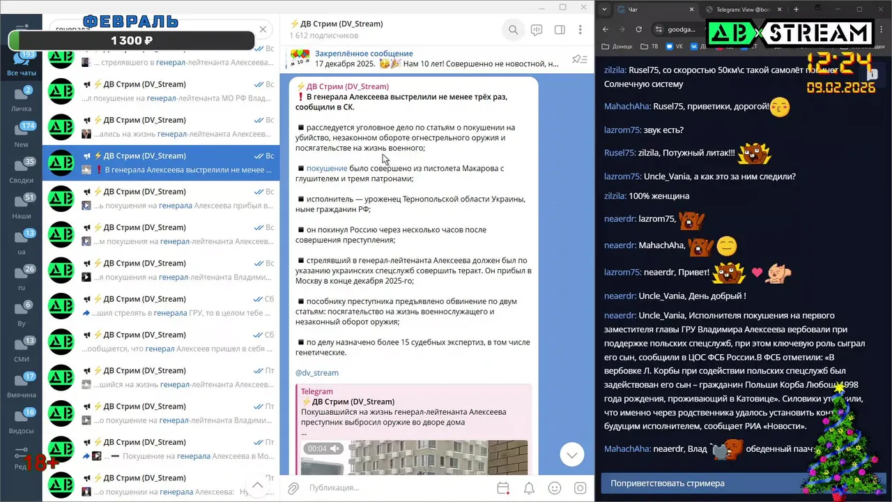
Task: Open result 'покушение на генерал-лейтенанта МО РФ'
Action: tap(161, 91)
